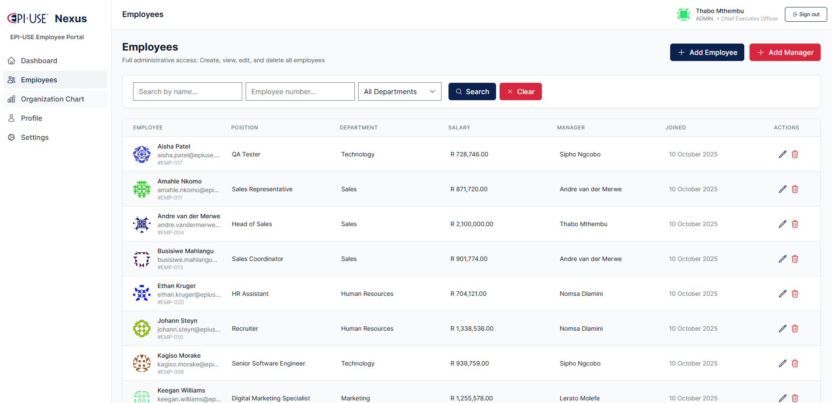Image resolution: width=832 pixels, height=403 pixels.
Task: Sign out of the portal
Action: pos(805,14)
